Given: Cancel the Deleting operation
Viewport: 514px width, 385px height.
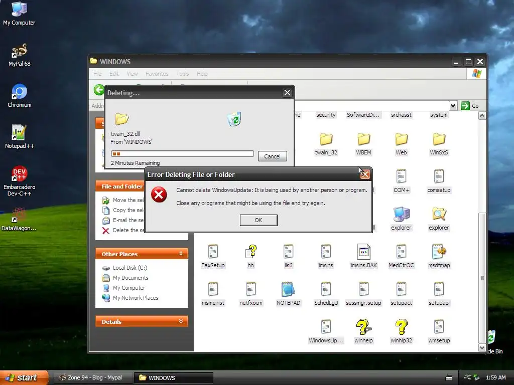Looking at the screenshot, I should [x=273, y=156].
